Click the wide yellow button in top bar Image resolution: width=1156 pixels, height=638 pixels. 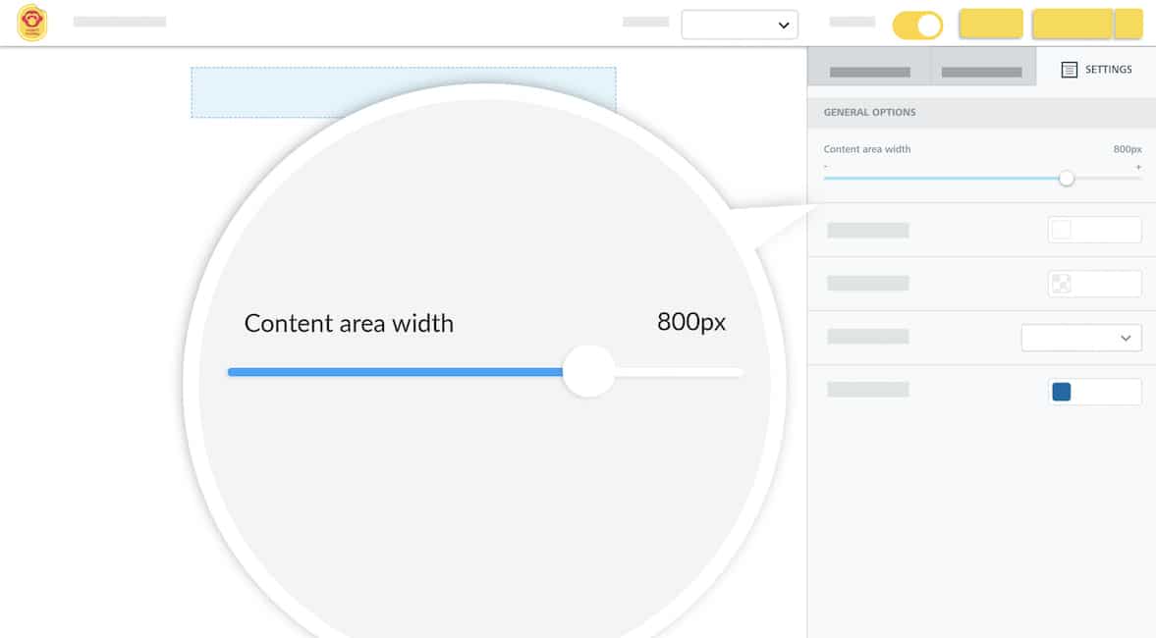tap(1072, 24)
